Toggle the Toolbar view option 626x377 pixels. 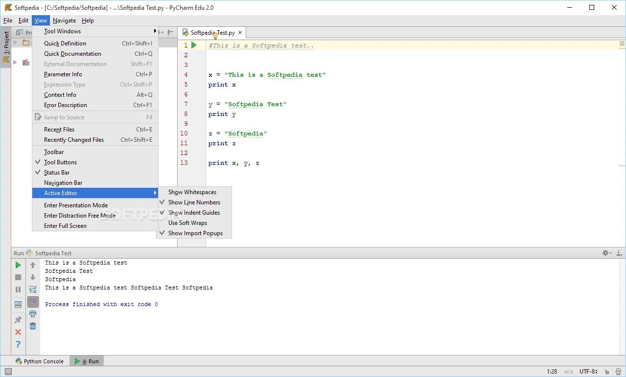pos(95,152)
